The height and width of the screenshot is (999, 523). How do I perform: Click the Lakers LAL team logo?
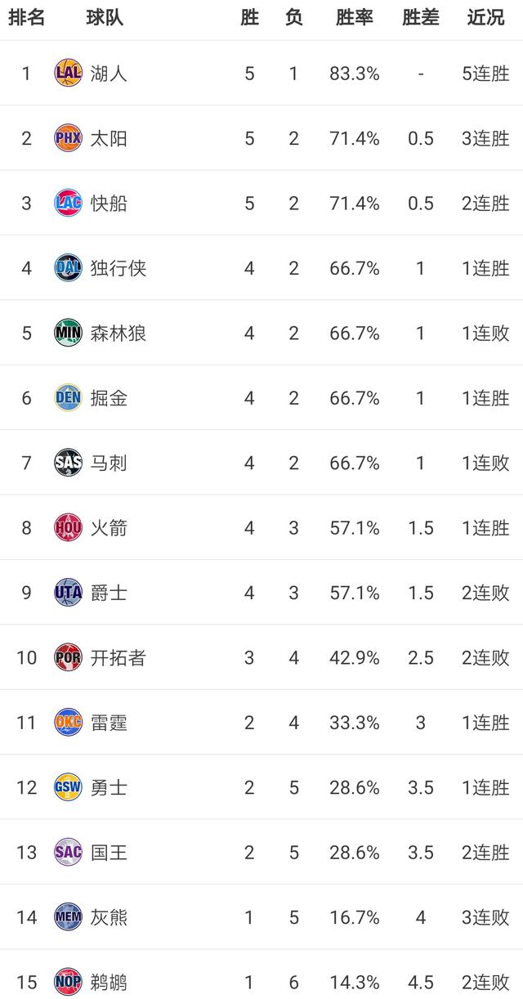[x=69, y=73]
